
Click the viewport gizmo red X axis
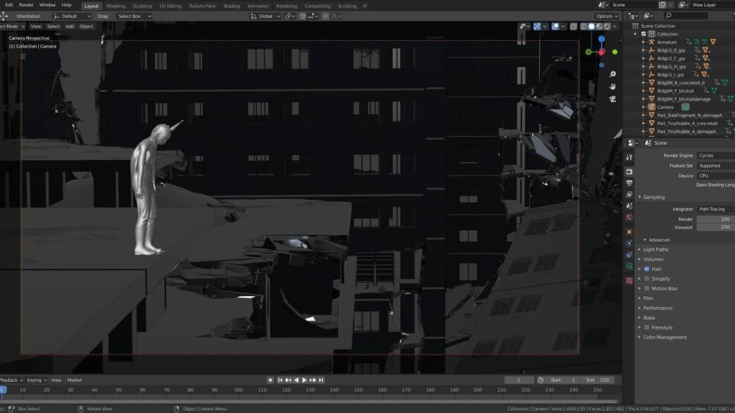coord(602,52)
